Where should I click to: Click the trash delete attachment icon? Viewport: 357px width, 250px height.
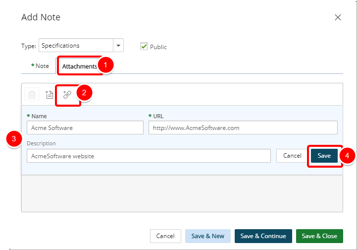pyautogui.click(x=32, y=94)
